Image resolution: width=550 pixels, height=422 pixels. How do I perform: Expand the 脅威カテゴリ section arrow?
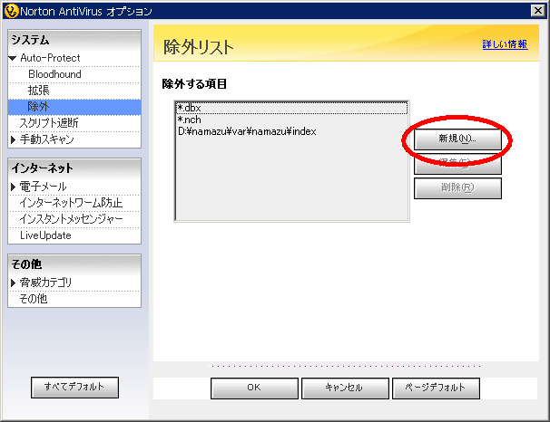pos(13,283)
